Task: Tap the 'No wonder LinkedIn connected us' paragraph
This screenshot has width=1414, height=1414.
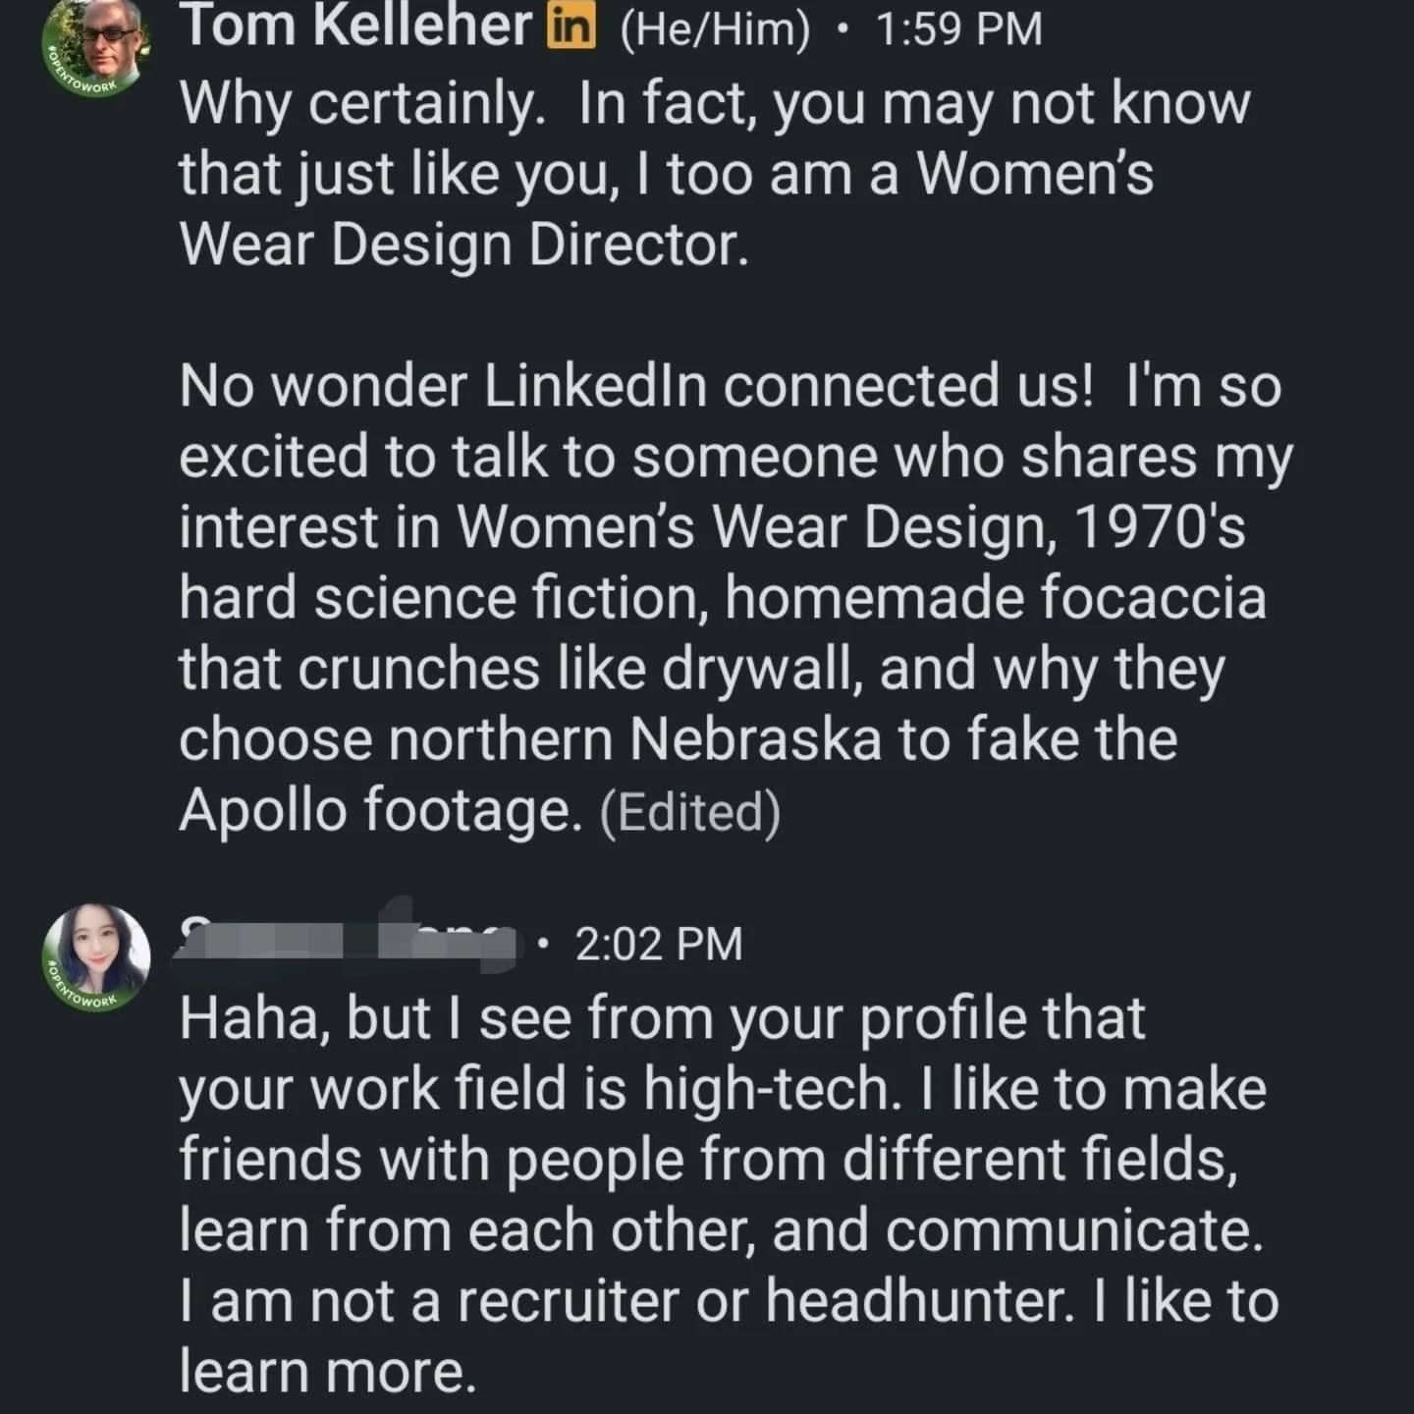Action: point(736,598)
